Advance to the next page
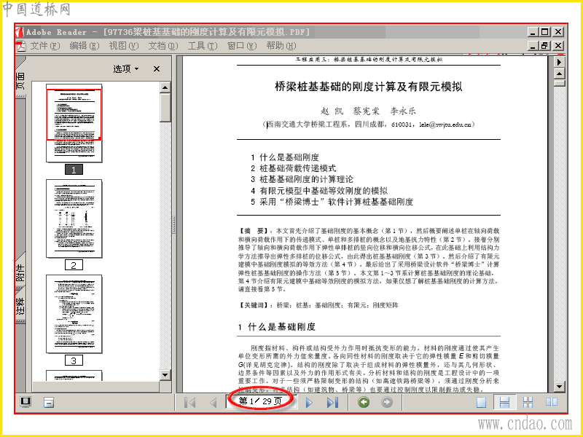 pyautogui.click(x=309, y=403)
